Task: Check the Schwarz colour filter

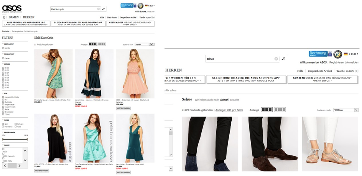Action: click(16, 124)
